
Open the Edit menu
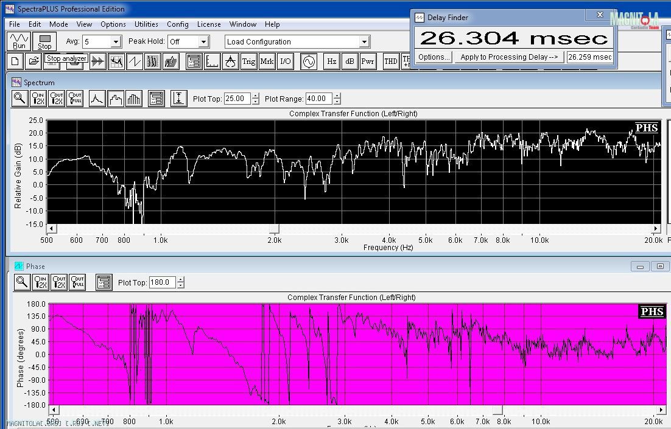(35, 24)
